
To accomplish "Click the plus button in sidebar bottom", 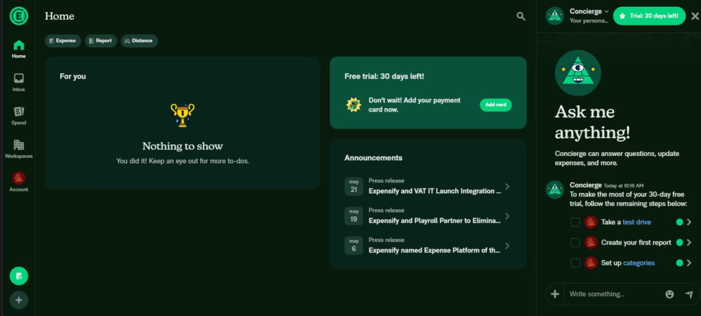I will tap(18, 300).
